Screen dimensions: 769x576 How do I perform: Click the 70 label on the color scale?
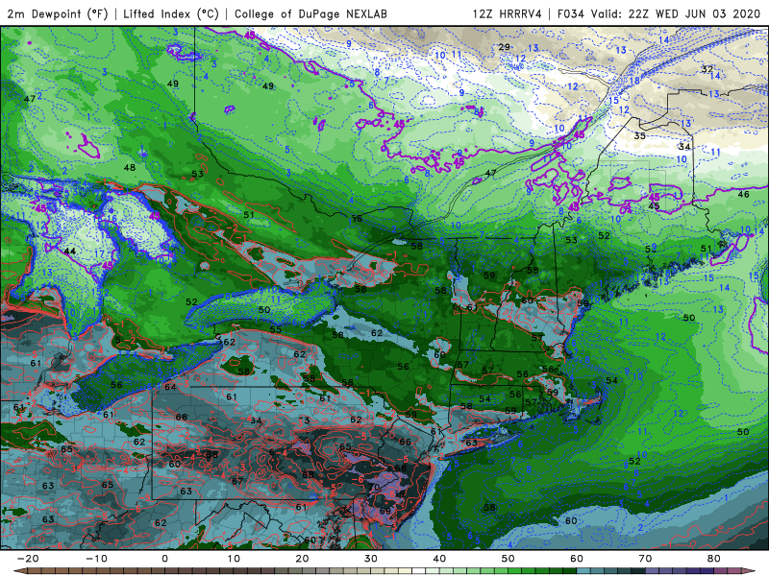645,559
